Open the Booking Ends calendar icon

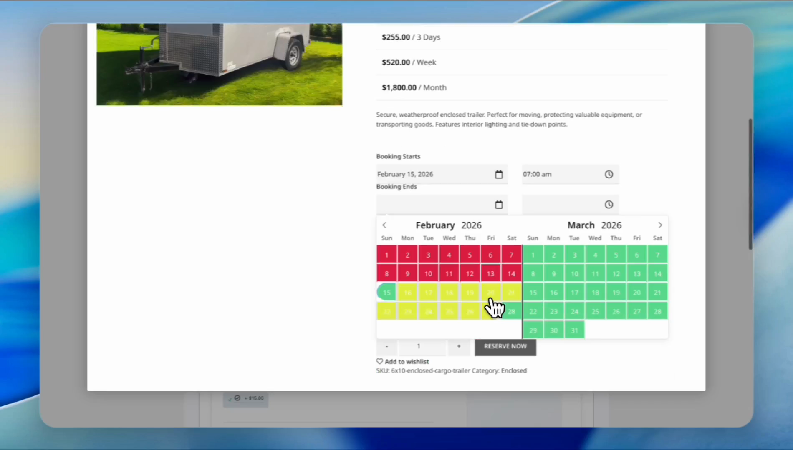point(499,205)
